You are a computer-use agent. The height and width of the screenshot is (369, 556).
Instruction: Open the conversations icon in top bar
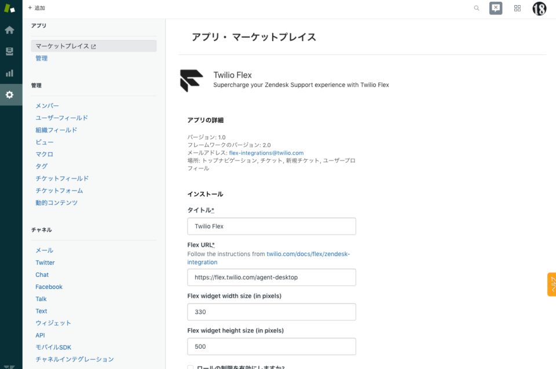(x=495, y=8)
